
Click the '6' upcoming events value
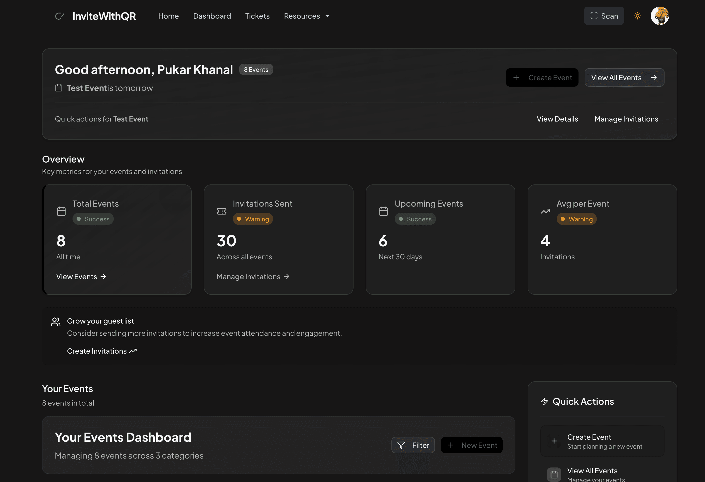(x=383, y=241)
